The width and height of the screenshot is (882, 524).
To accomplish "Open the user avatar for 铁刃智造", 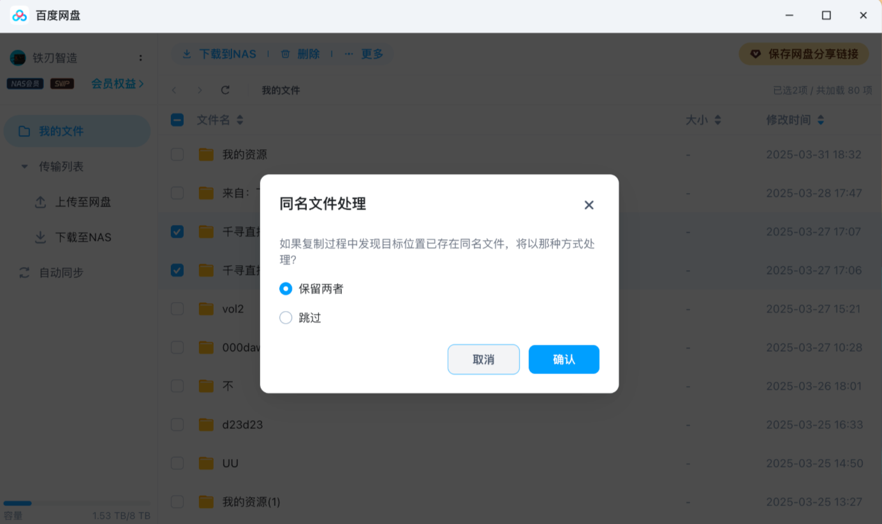I will click(18, 58).
